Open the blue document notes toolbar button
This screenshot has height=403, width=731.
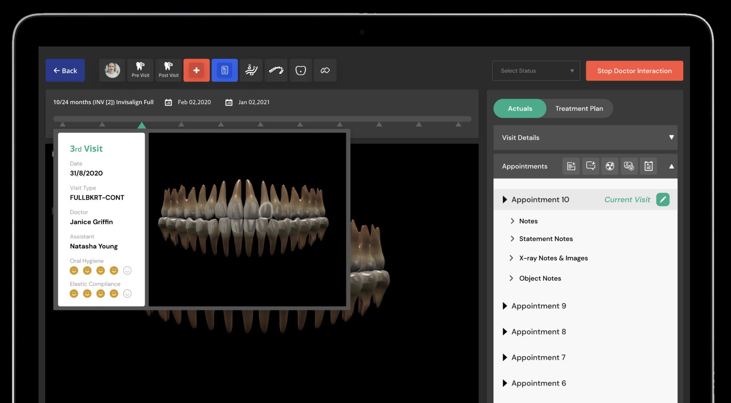click(225, 70)
